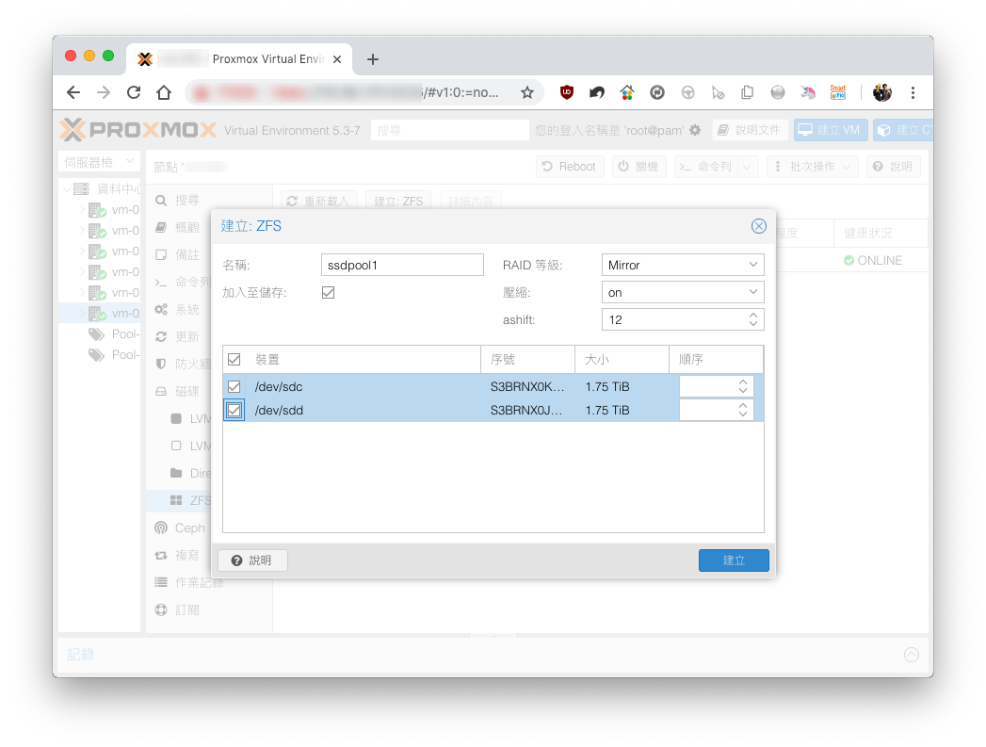The height and width of the screenshot is (747, 986).
Task: Close the Proxmox Virtual Environment tab
Action: click(337, 59)
